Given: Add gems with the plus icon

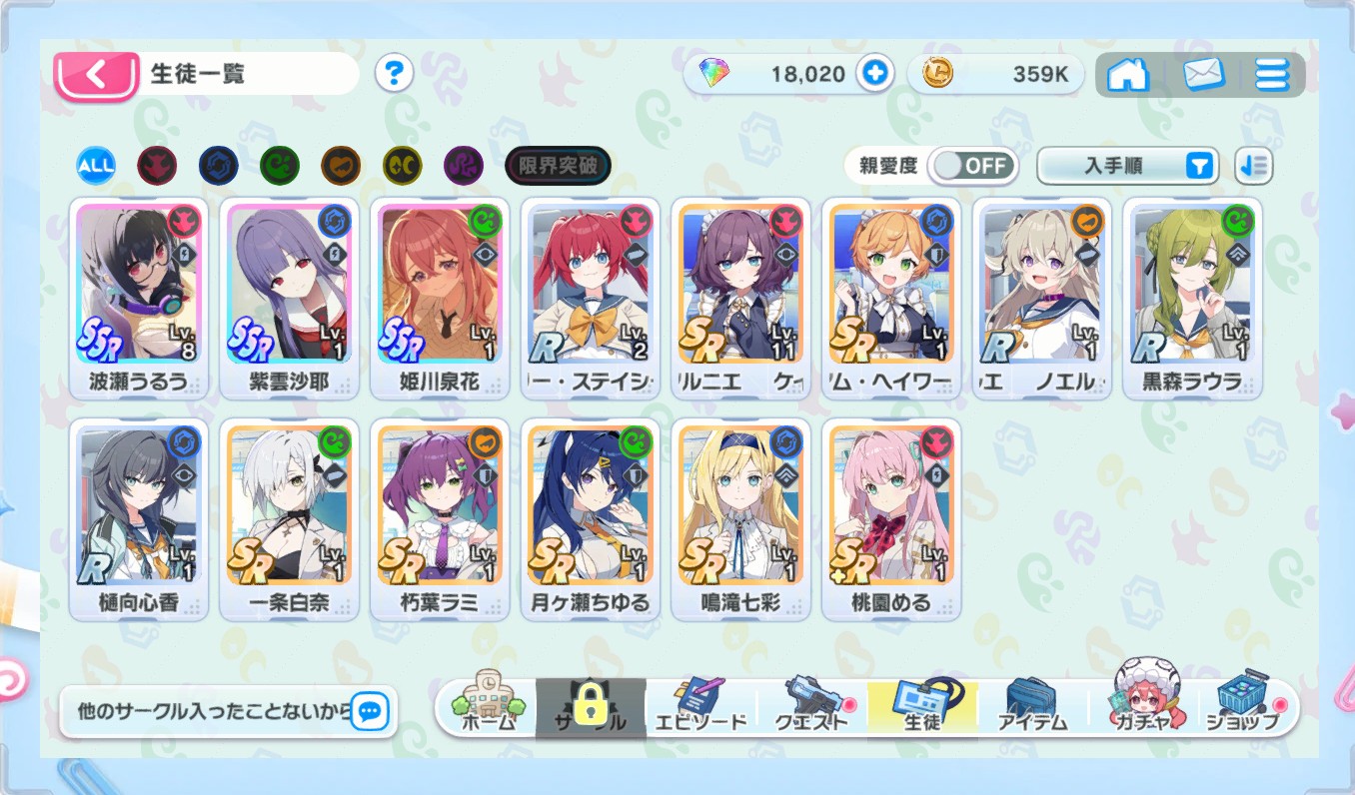Looking at the screenshot, I should (x=875, y=74).
